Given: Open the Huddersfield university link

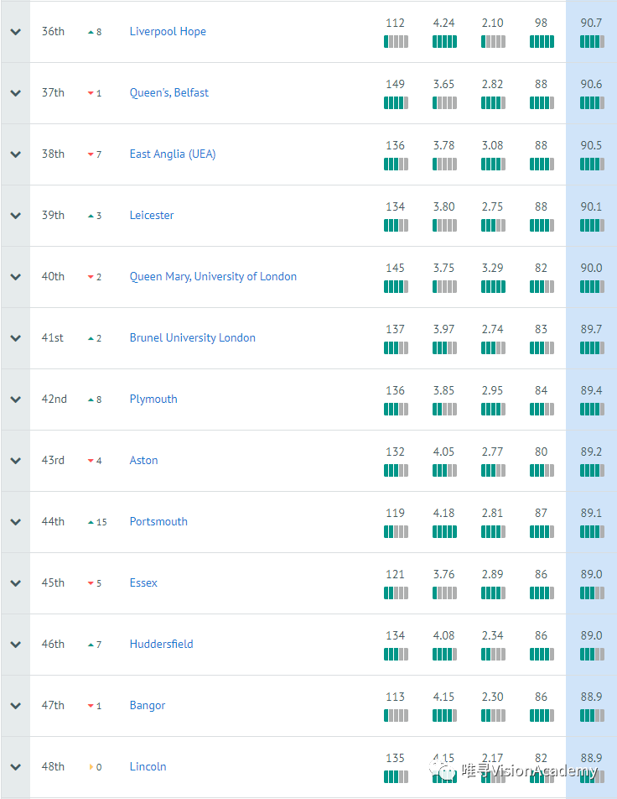Looking at the screenshot, I should click(x=162, y=644).
